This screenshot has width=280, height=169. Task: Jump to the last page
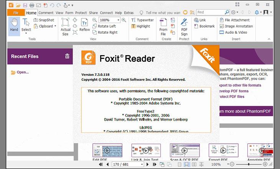[x=155, y=164]
